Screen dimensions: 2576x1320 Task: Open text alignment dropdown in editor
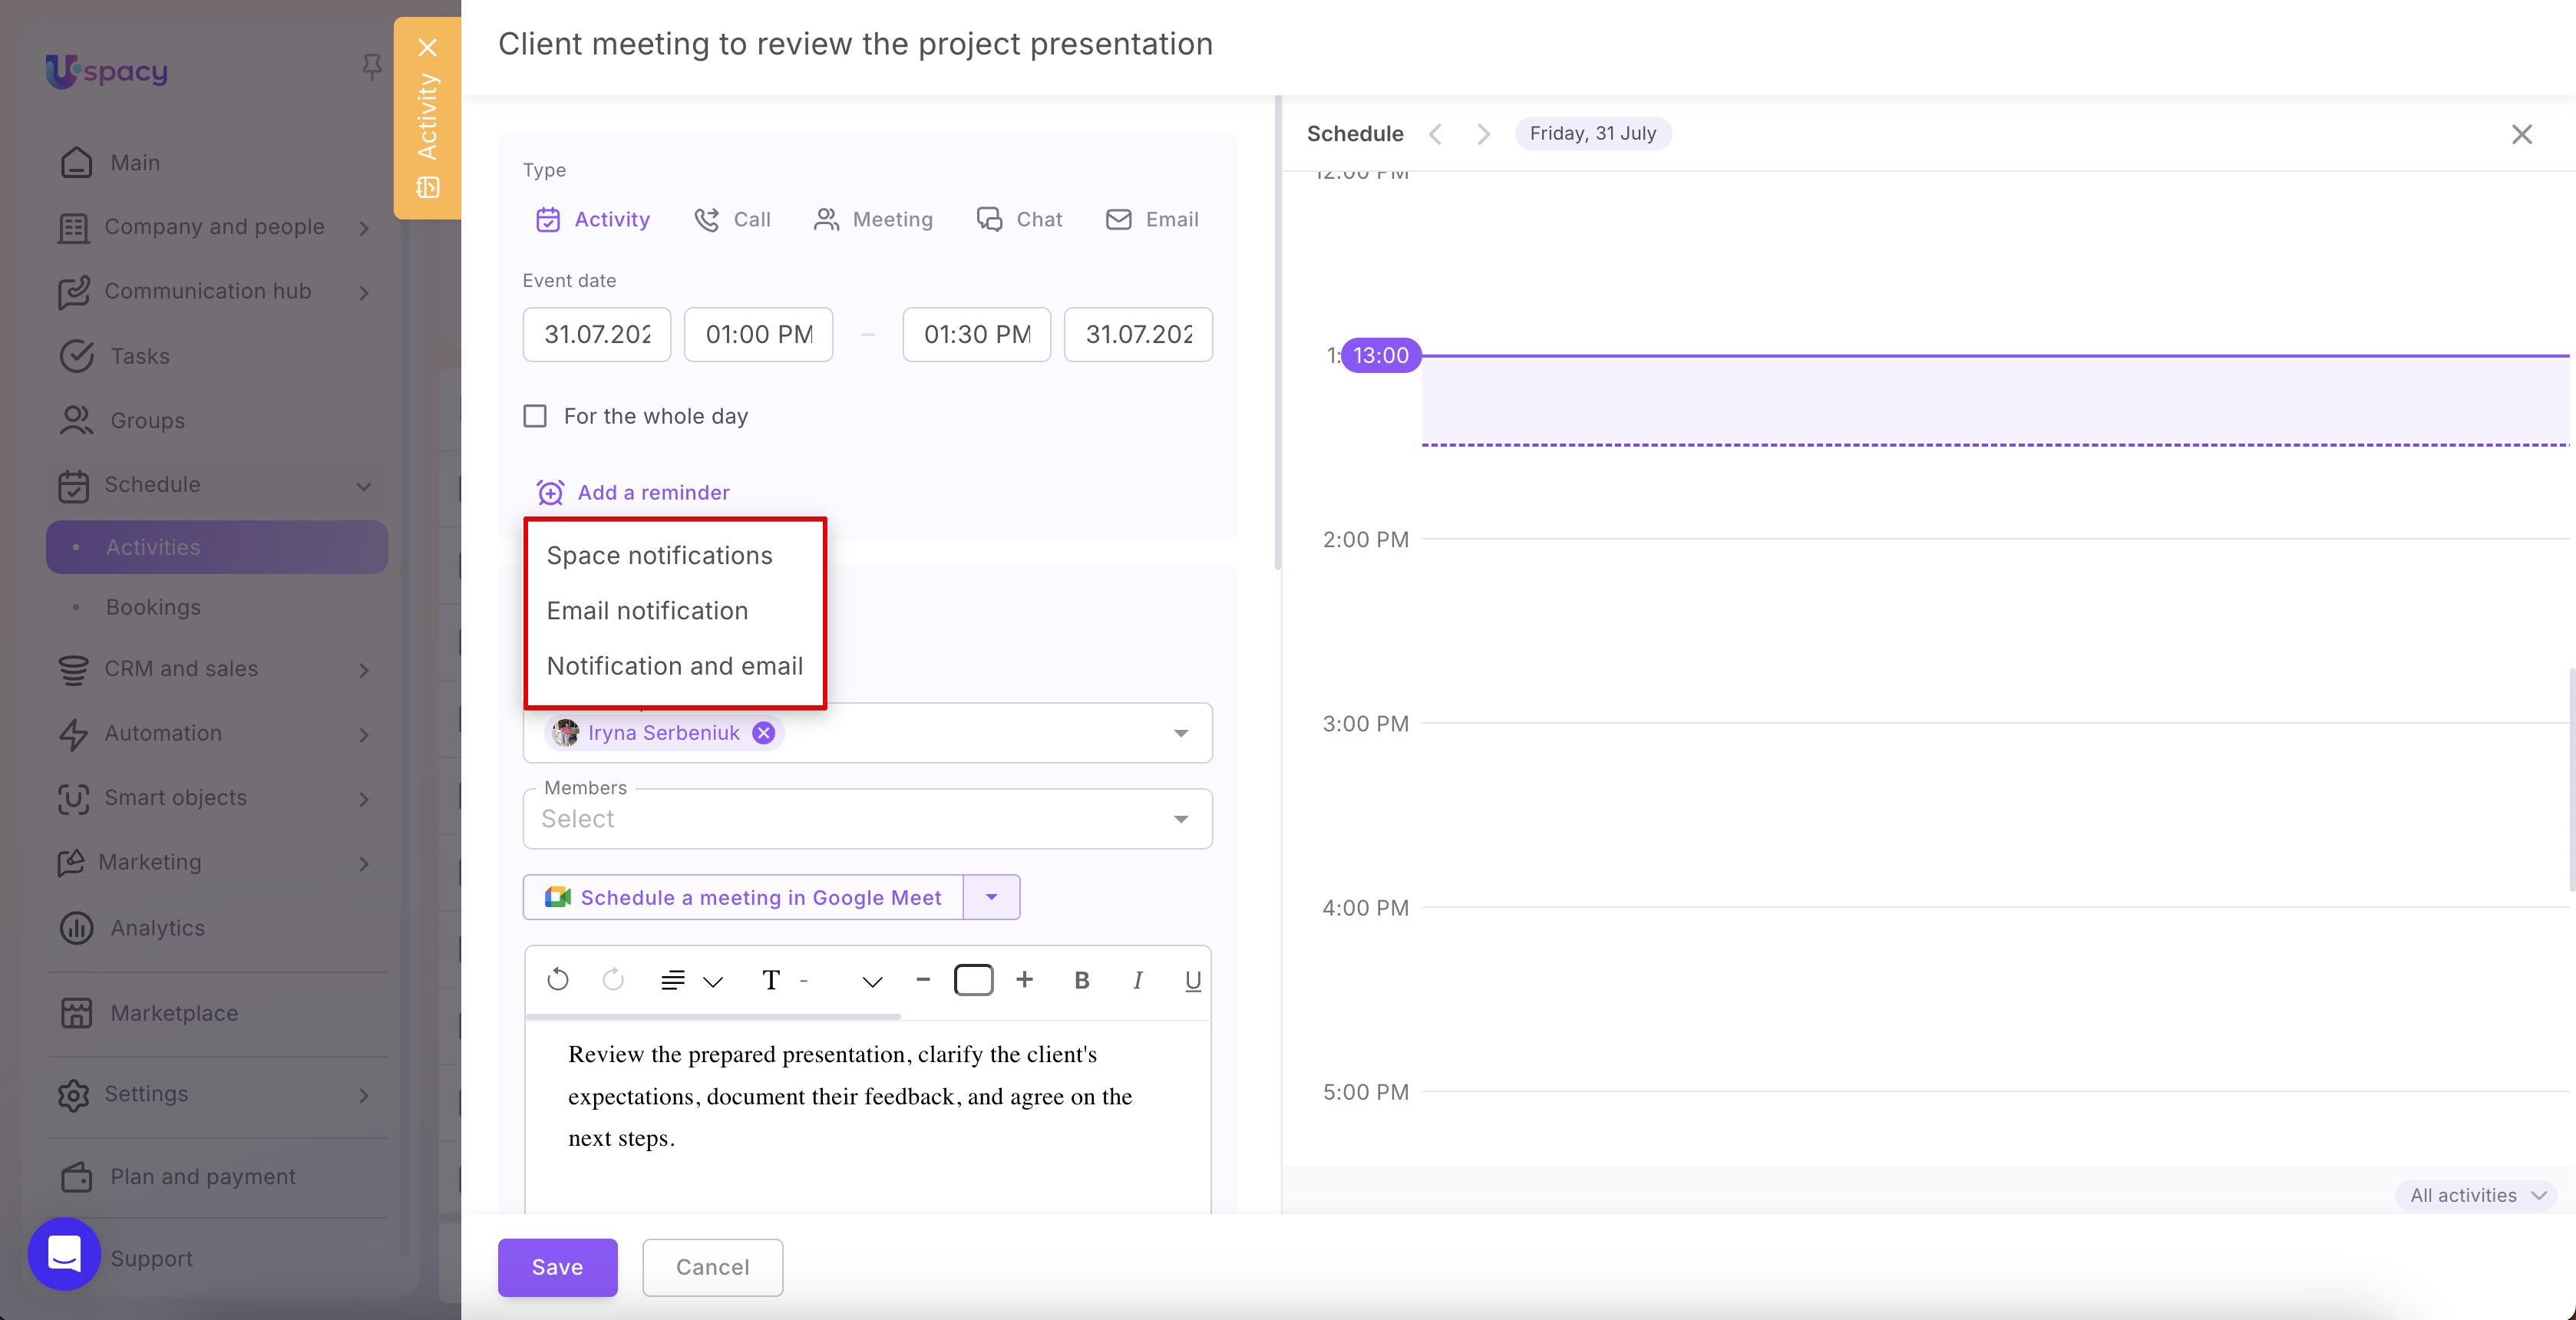coord(691,981)
